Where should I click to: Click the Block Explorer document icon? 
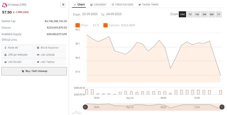pos(38,48)
